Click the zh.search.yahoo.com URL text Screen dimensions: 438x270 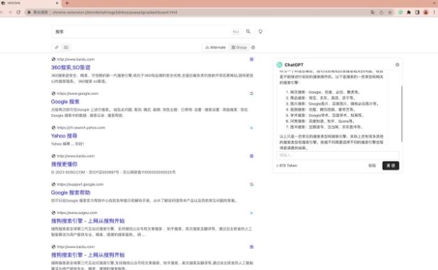[x=81, y=128]
